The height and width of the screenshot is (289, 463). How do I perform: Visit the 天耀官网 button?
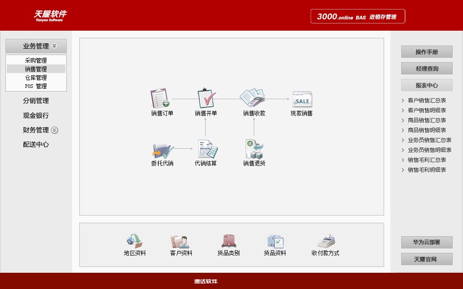(426, 259)
